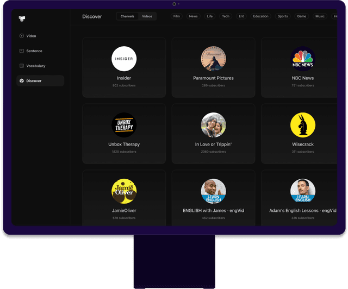The width and height of the screenshot is (348, 289).
Task: Switch to the Channels tab
Action: [x=127, y=16]
